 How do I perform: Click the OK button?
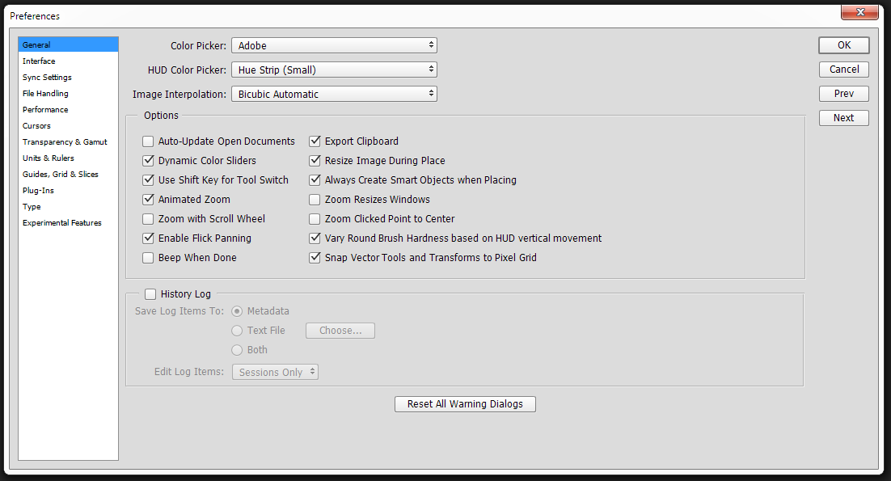tap(843, 45)
